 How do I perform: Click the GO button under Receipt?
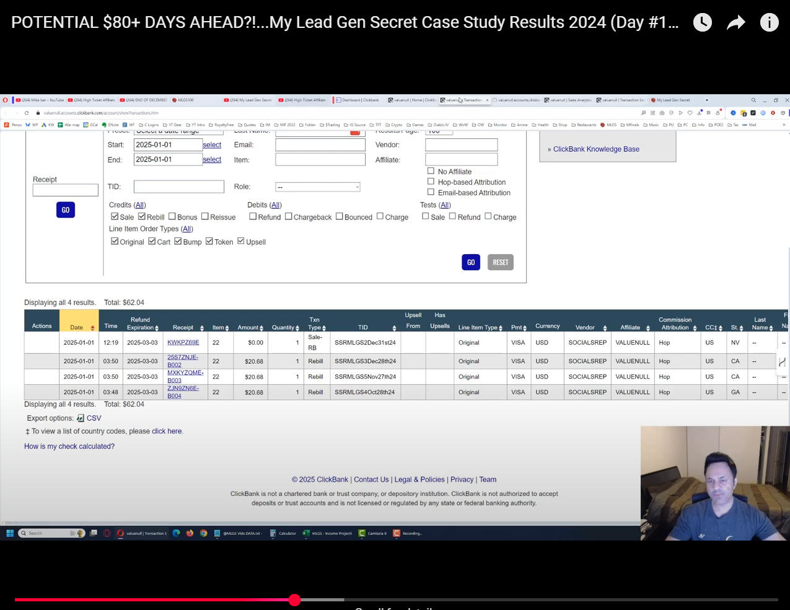65,210
